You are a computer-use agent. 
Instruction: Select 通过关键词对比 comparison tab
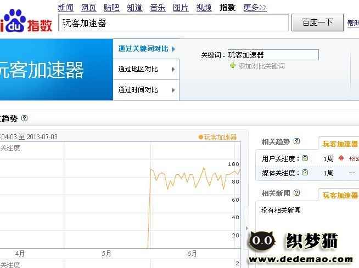(146, 49)
